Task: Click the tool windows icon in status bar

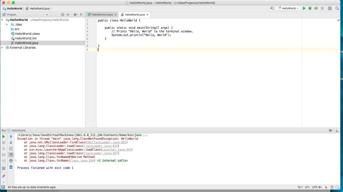Action: click(x=3, y=187)
